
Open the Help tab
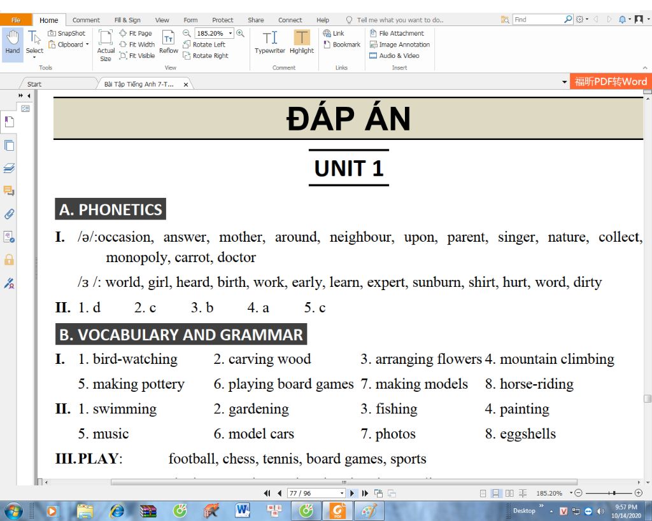pyautogui.click(x=323, y=20)
